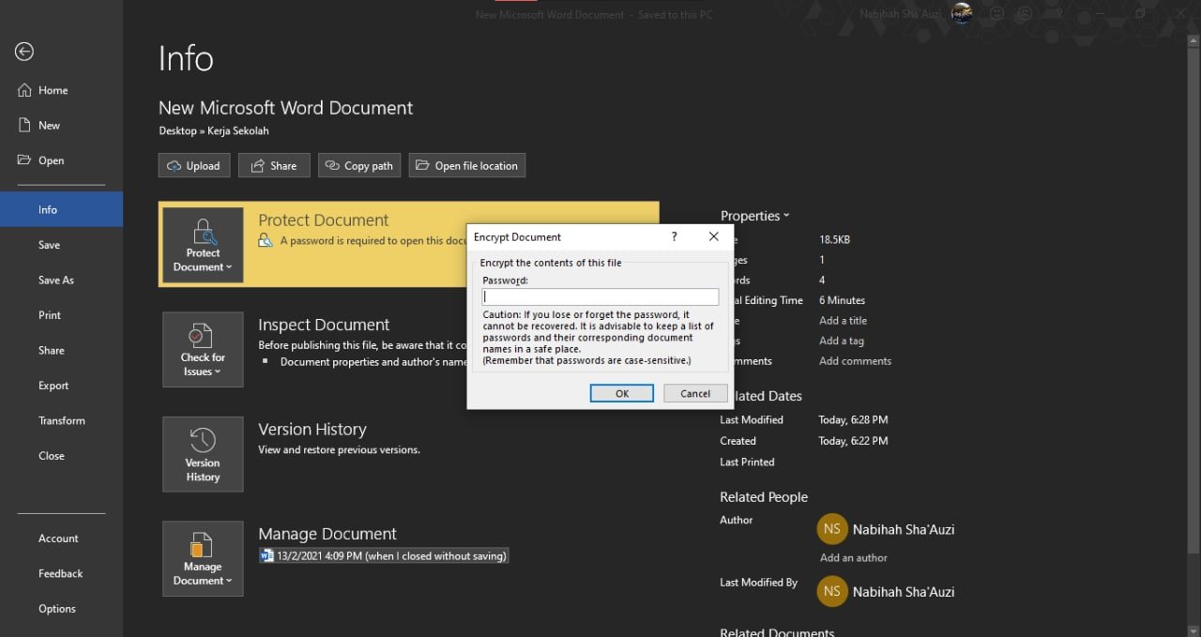Click the Last Printed label
The image size is (1201, 637).
point(747,462)
